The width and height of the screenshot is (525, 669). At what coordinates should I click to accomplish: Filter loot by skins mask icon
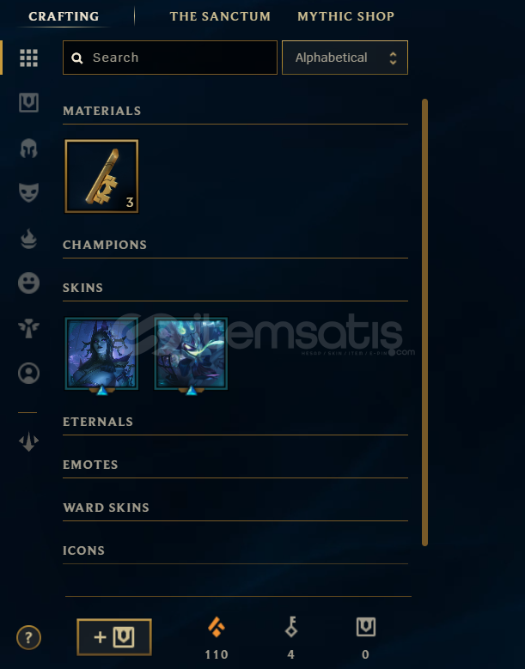(x=28, y=192)
